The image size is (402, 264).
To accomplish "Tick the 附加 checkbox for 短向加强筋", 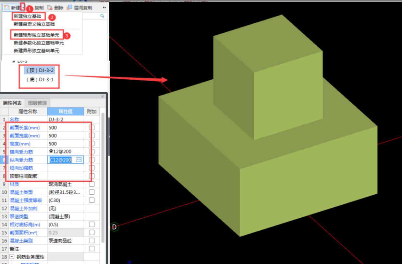I will coord(92,168).
